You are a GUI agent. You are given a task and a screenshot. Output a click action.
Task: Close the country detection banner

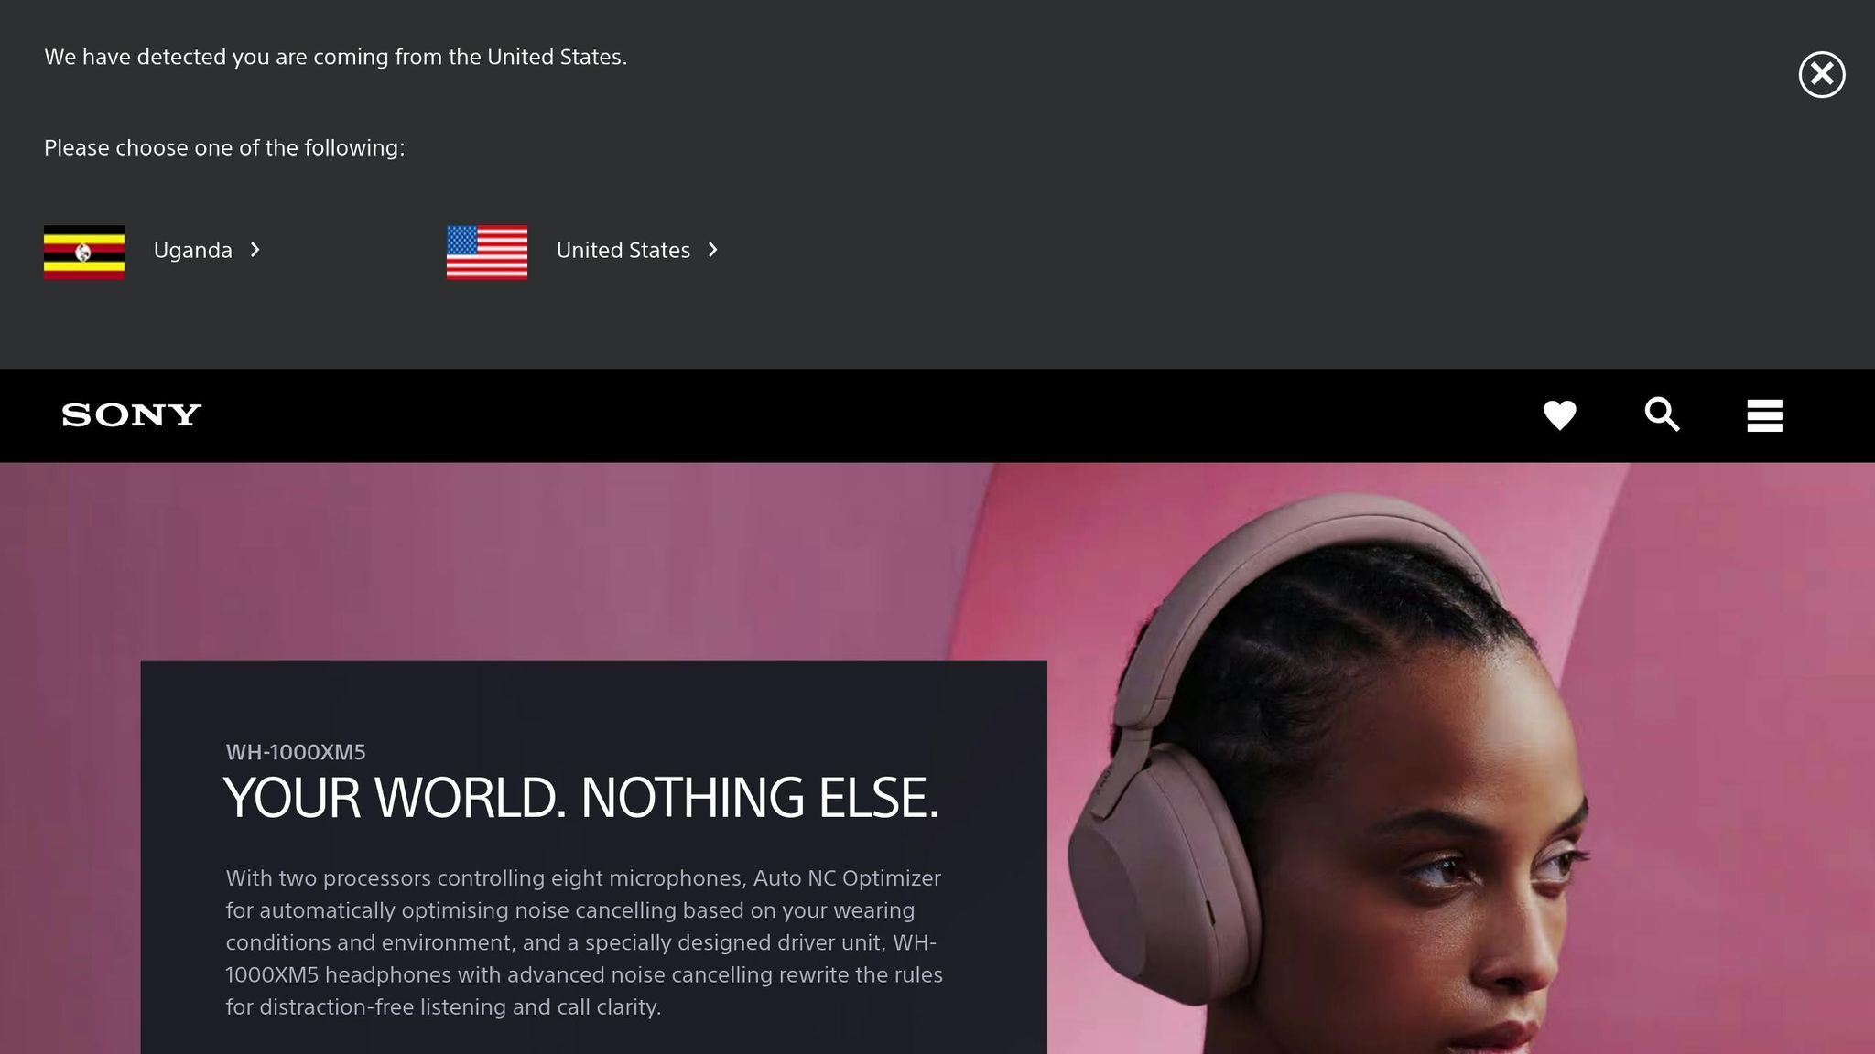click(x=1821, y=74)
